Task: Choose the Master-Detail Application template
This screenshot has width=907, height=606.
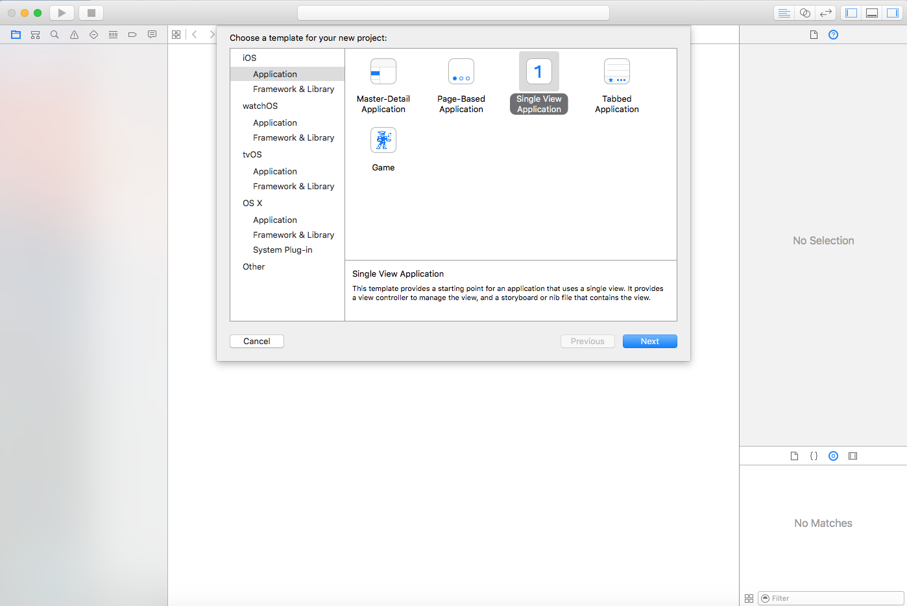Action: click(383, 86)
